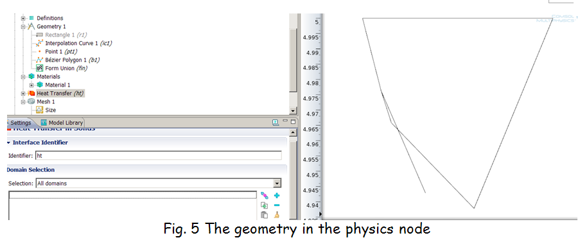The width and height of the screenshot is (580, 240).
Task: Collapse the Interface Identifier section
Action: tap(8, 142)
